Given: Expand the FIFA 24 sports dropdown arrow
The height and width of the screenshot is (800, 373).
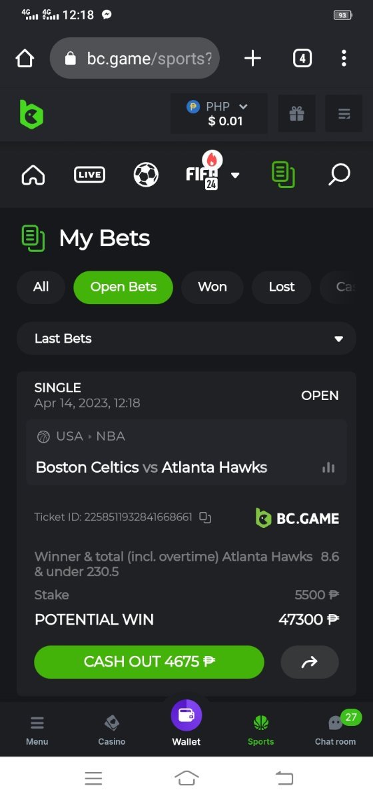Looking at the screenshot, I should pos(235,175).
